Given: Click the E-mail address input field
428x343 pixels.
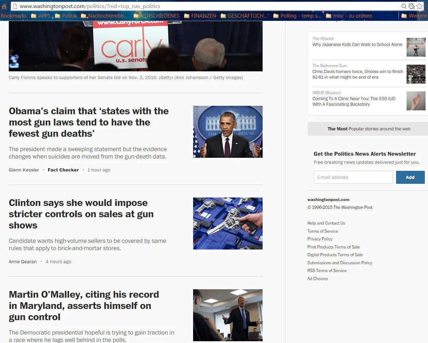Looking at the screenshot, I should coord(353,177).
